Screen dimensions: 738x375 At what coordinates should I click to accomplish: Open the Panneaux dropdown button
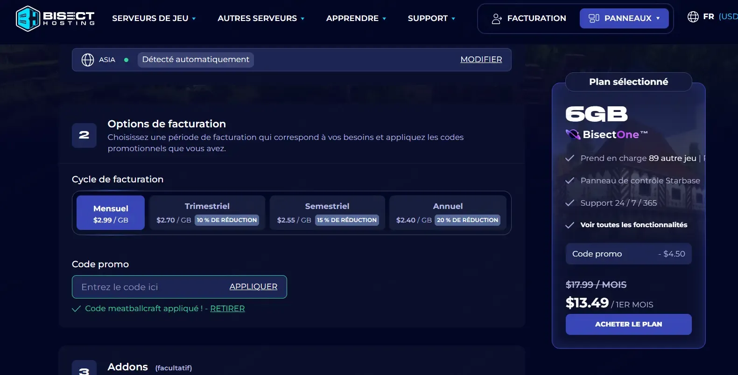pos(624,18)
